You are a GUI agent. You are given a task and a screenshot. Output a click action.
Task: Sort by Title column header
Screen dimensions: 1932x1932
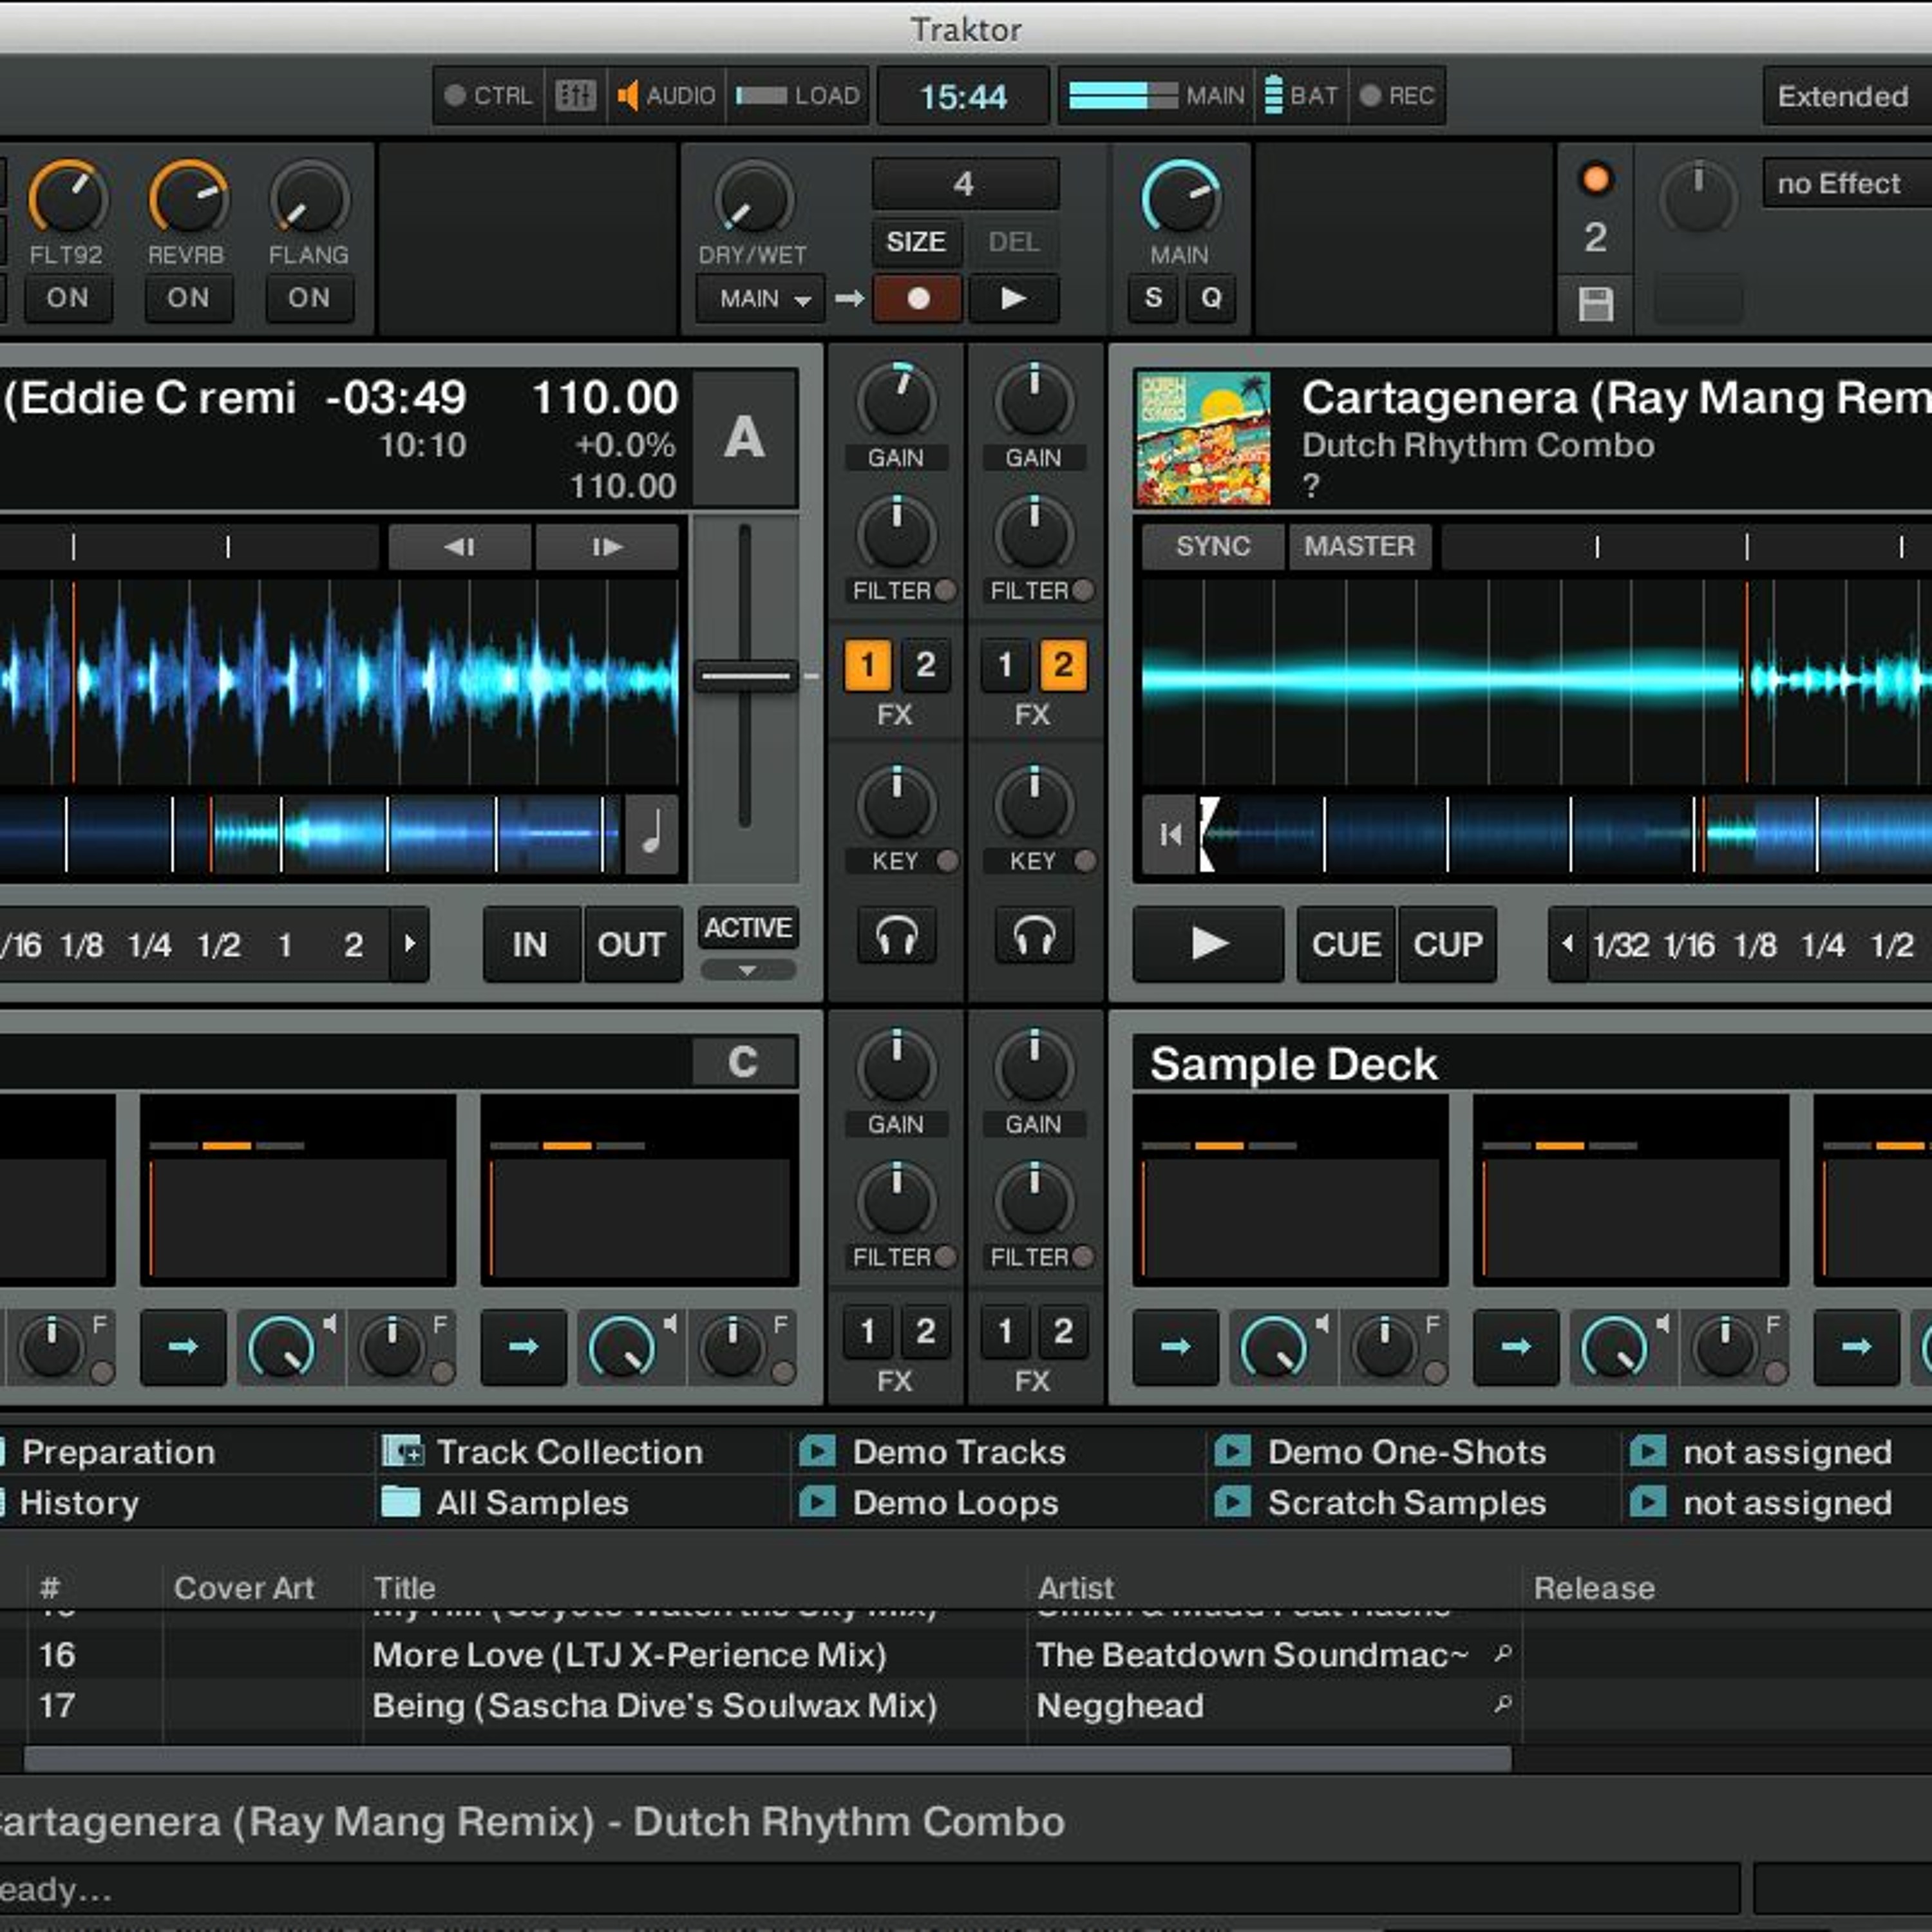pyautogui.click(x=405, y=1588)
